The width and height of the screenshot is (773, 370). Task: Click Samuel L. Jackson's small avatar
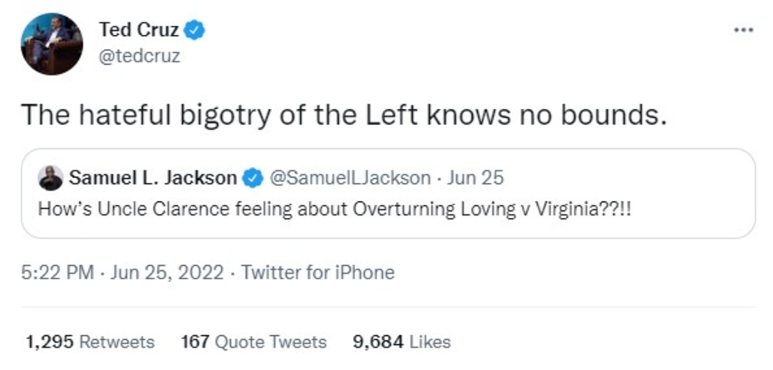tap(52, 177)
